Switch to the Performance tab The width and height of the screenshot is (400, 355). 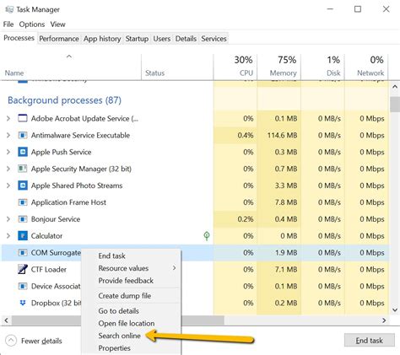[x=59, y=39]
